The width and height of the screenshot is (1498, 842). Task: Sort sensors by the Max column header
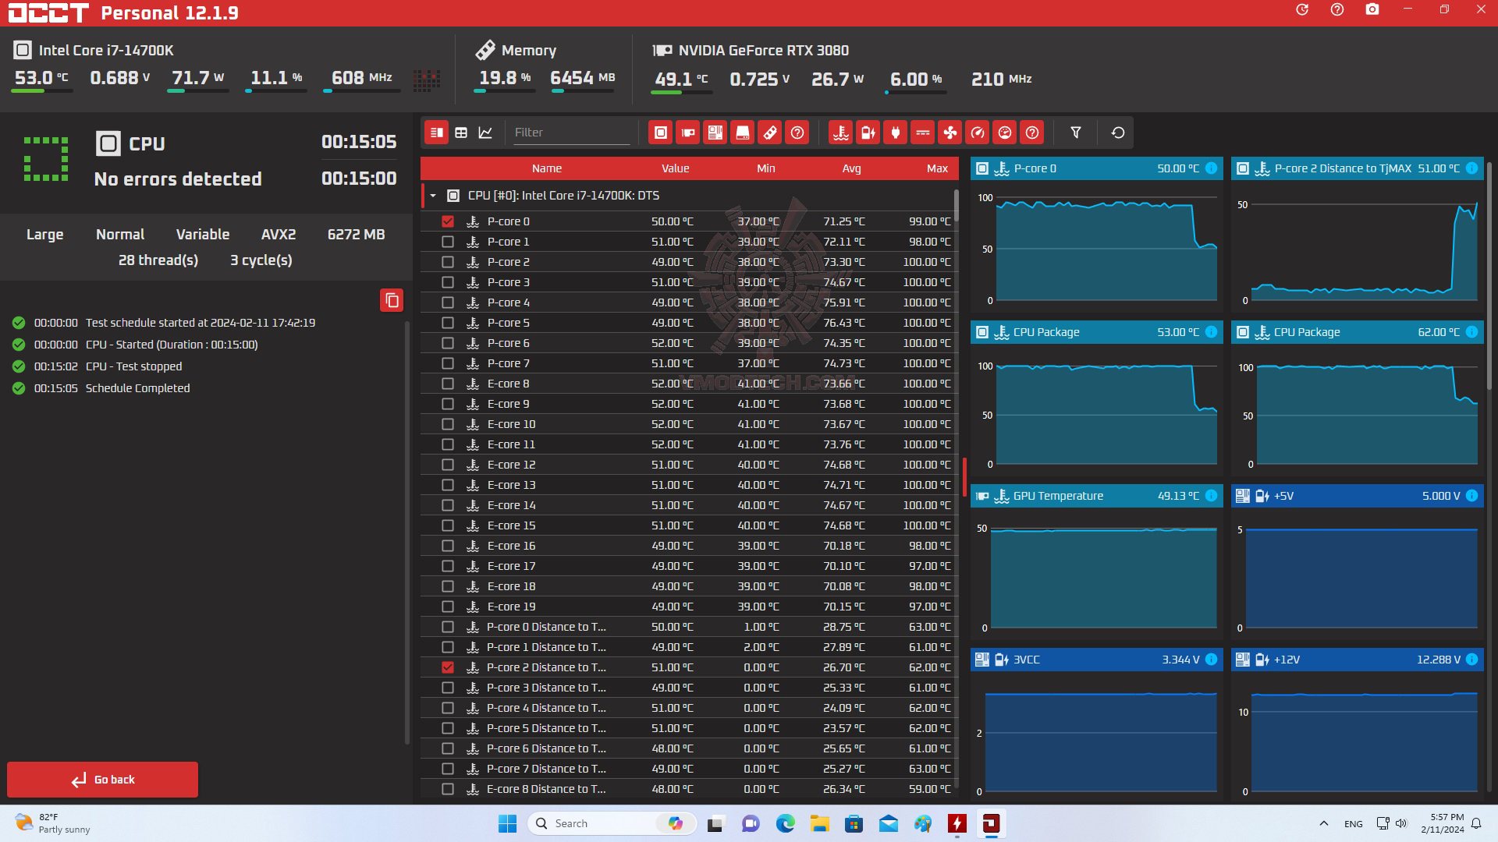(937, 168)
